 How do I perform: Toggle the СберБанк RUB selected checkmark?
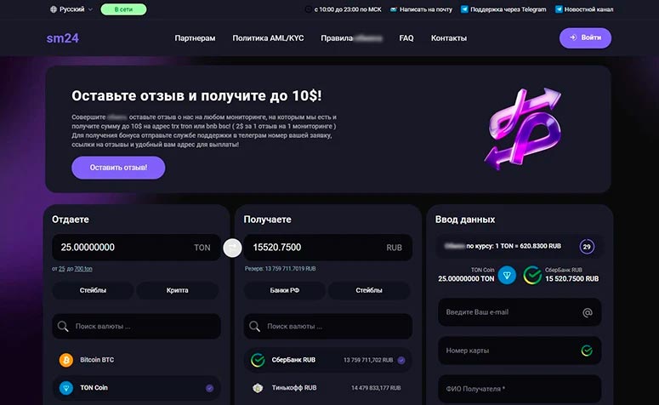pos(401,360)
